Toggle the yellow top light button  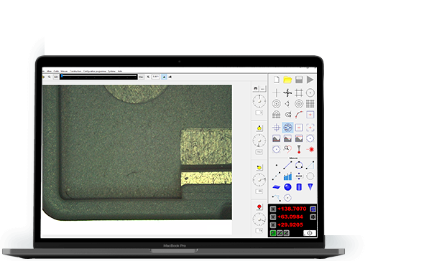pos(259,128)
